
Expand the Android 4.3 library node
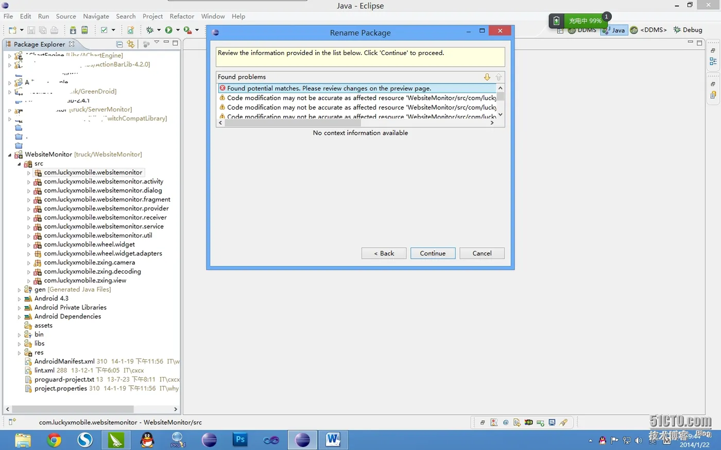click(x=20, y=299)
